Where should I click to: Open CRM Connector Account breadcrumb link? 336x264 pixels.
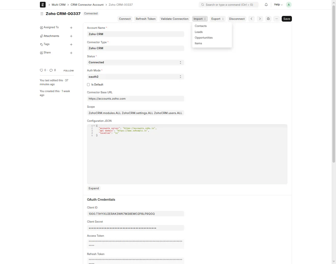[x=87, y=4]
